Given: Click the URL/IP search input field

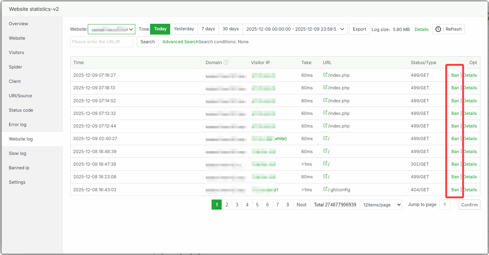Looking at the screenshot, I should [x=101, y=42].
